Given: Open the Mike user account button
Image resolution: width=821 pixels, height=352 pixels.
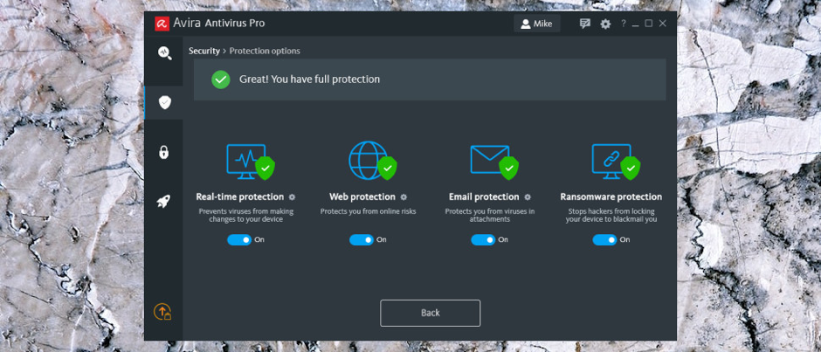Looking at the screenshot, I should pyautogui.click(x=536, y=24).
